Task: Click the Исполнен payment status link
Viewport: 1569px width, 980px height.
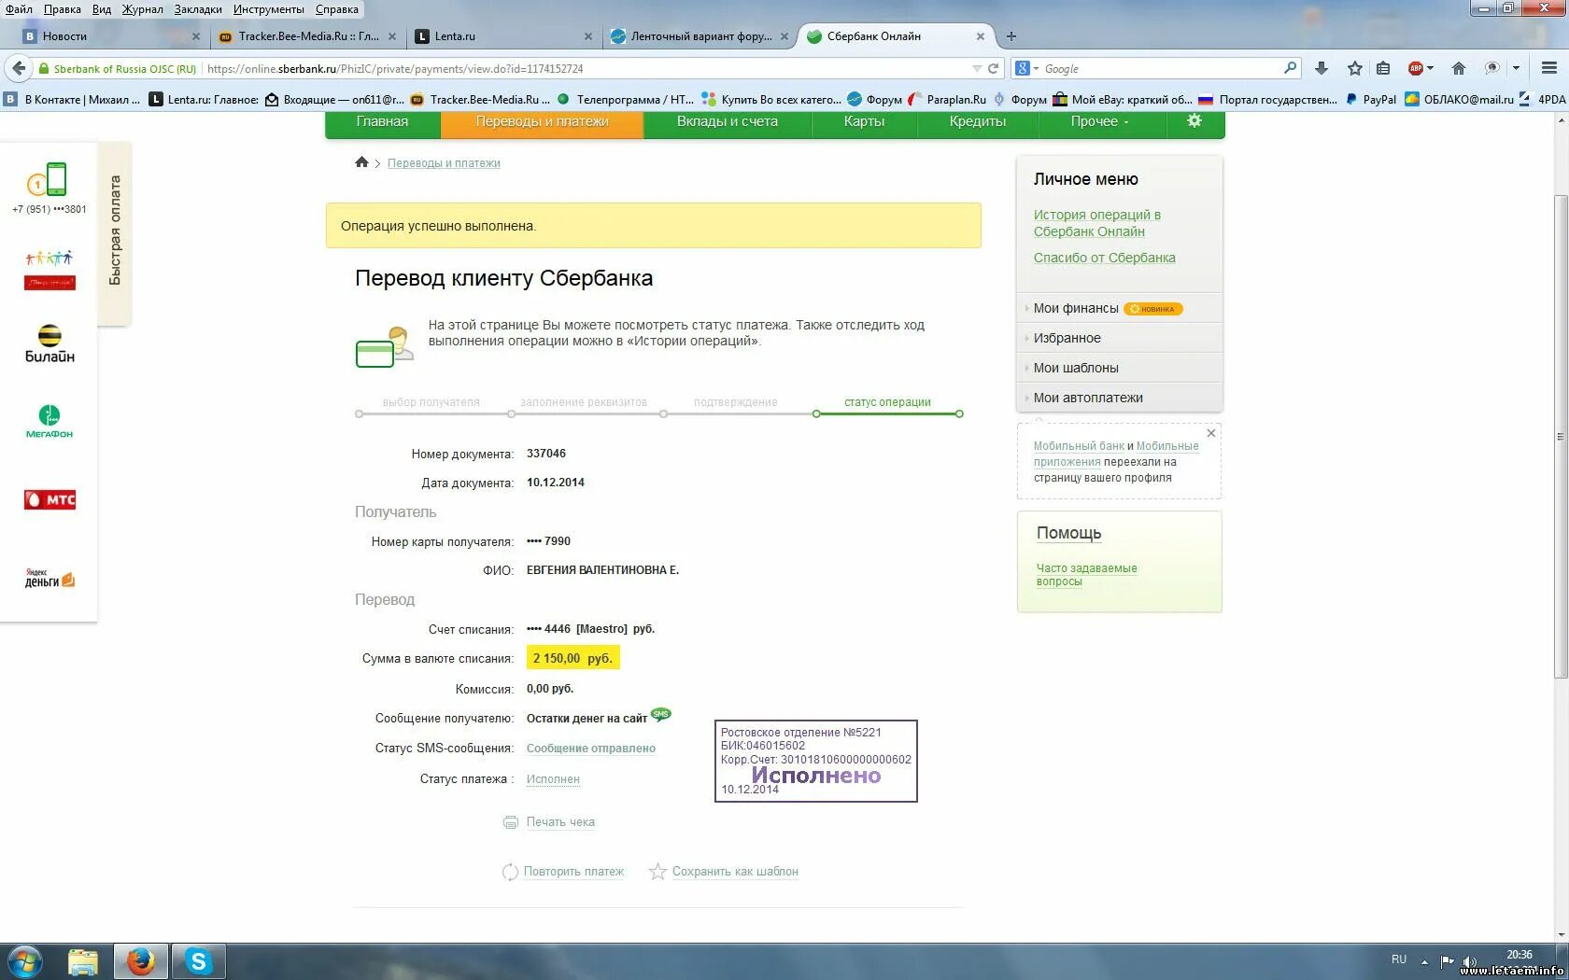Action: point(553,779)
